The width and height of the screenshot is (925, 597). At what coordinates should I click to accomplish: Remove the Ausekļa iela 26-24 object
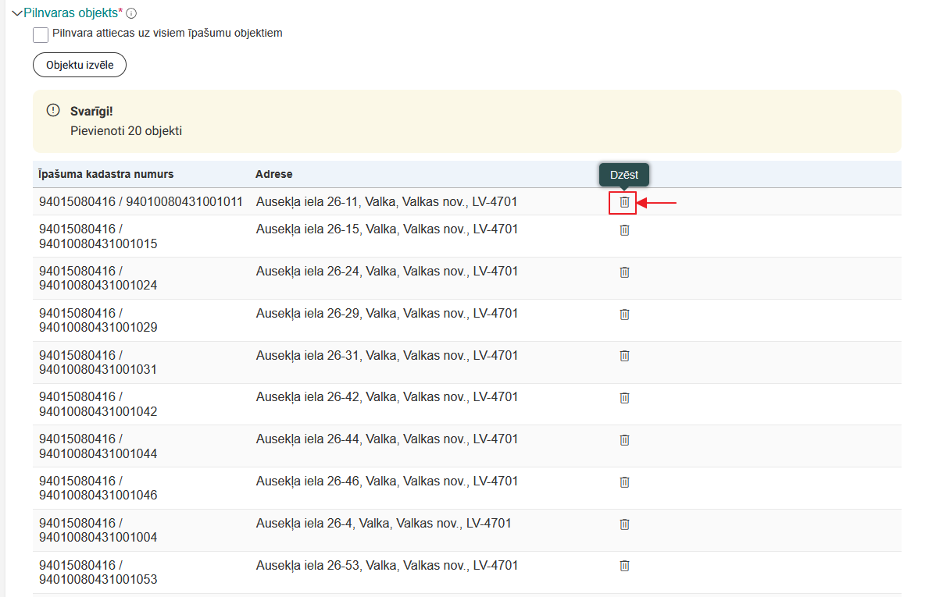(624, 272)
